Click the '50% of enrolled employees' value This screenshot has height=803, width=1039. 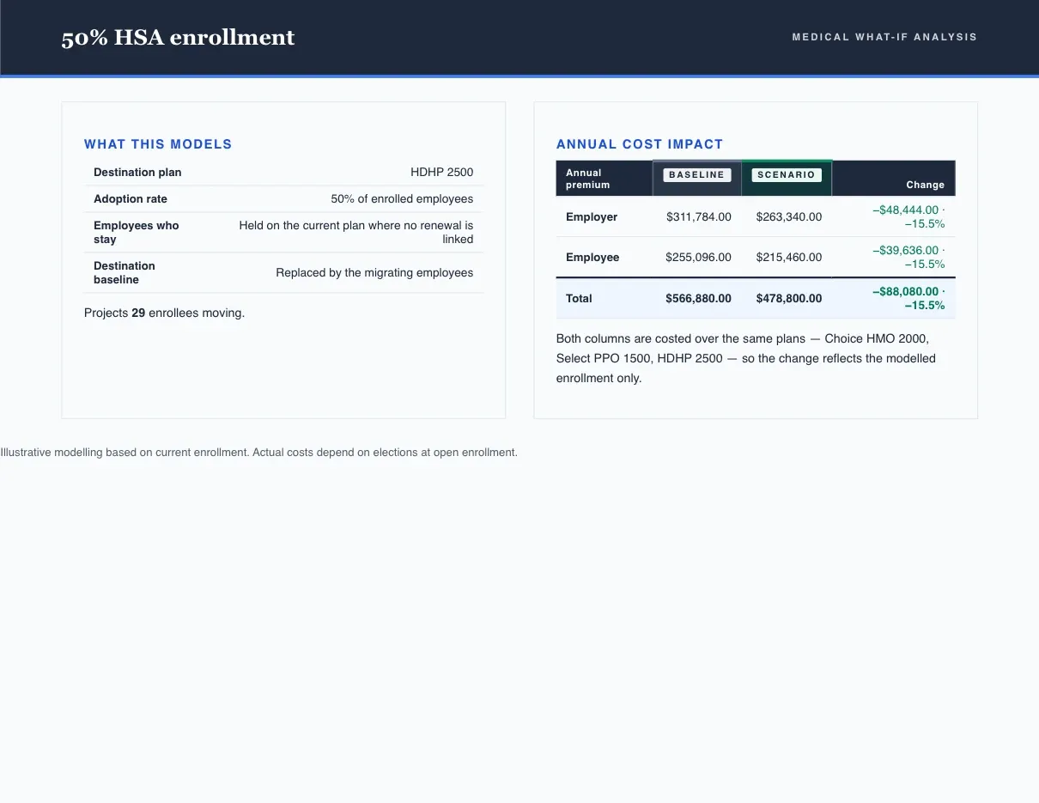pos(402,199)
